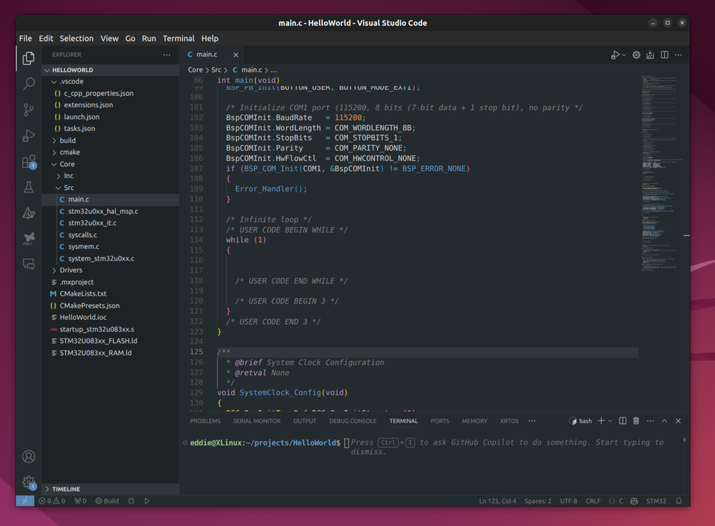Expand the build folder
Viewport: 715px width, 526px height.
click(67, 140)
